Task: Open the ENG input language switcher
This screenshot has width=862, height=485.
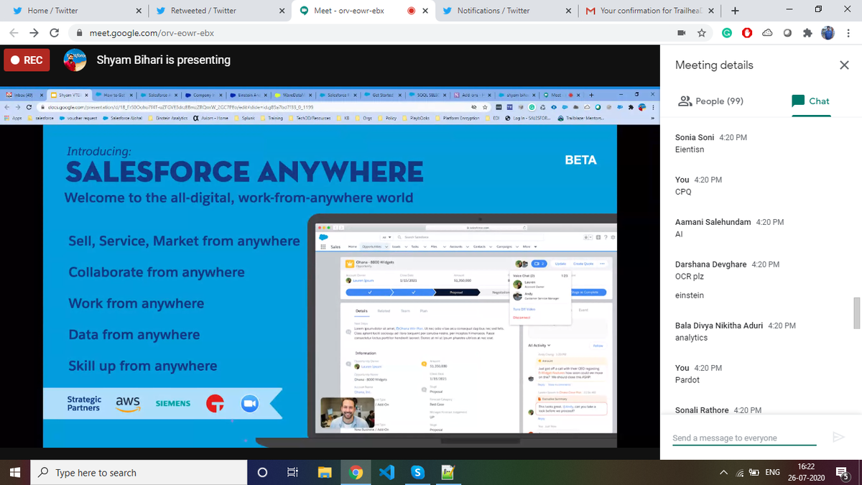Action: [772, 472]
